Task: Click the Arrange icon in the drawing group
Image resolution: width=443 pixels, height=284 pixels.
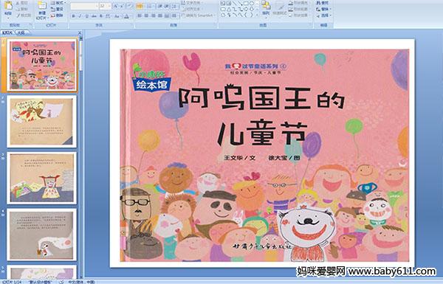Action: coord(266,7)
